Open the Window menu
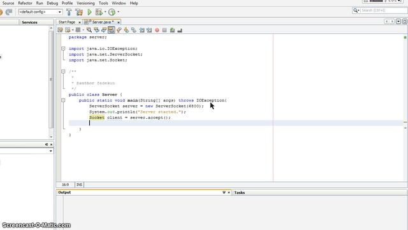This screenshot has width=408, height=230. (119, 3)
